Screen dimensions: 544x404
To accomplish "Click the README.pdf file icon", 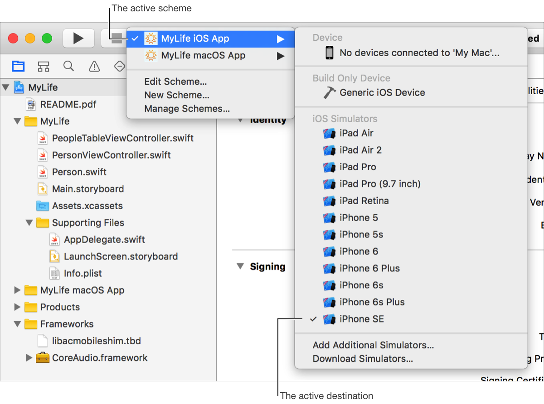I will [x=31, y=104].
